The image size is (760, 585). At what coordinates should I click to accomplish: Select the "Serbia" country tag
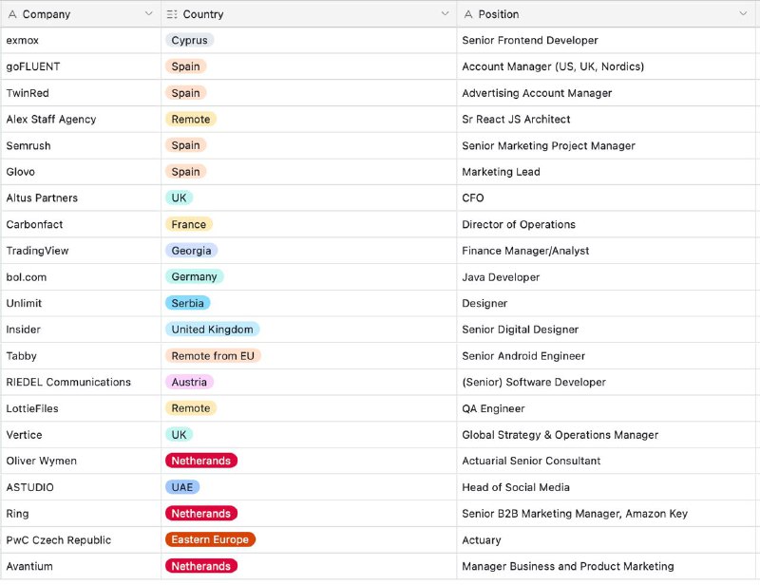187,303
